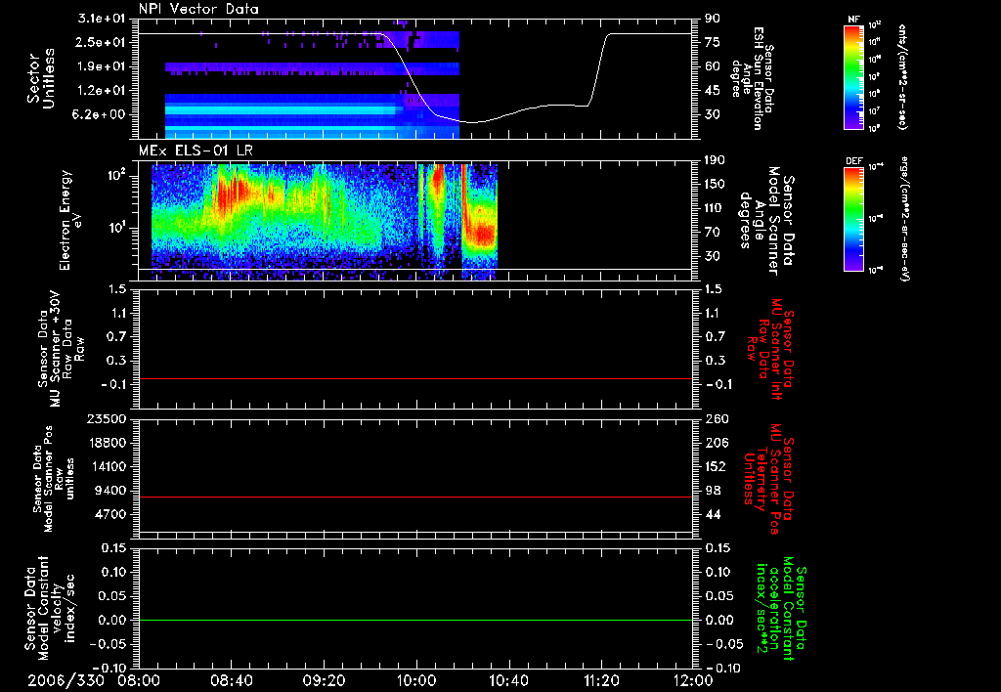Click the NPI Vector Data panel title

point(198,9)
